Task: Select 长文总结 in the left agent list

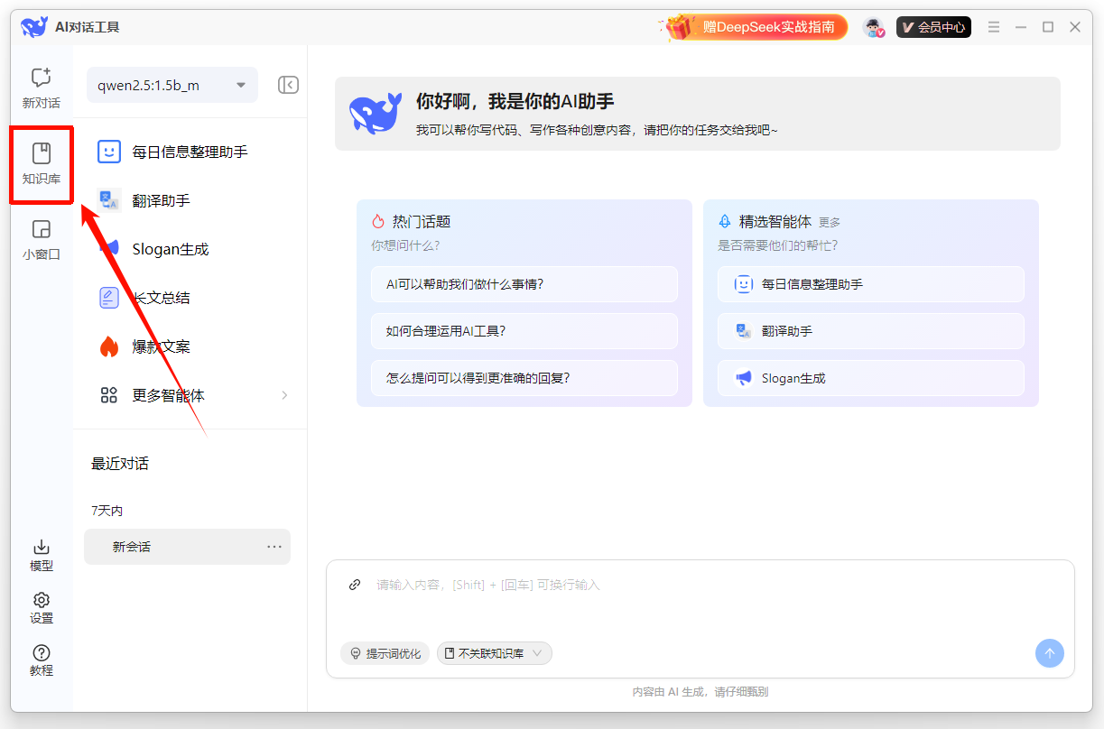Action: 161,298
